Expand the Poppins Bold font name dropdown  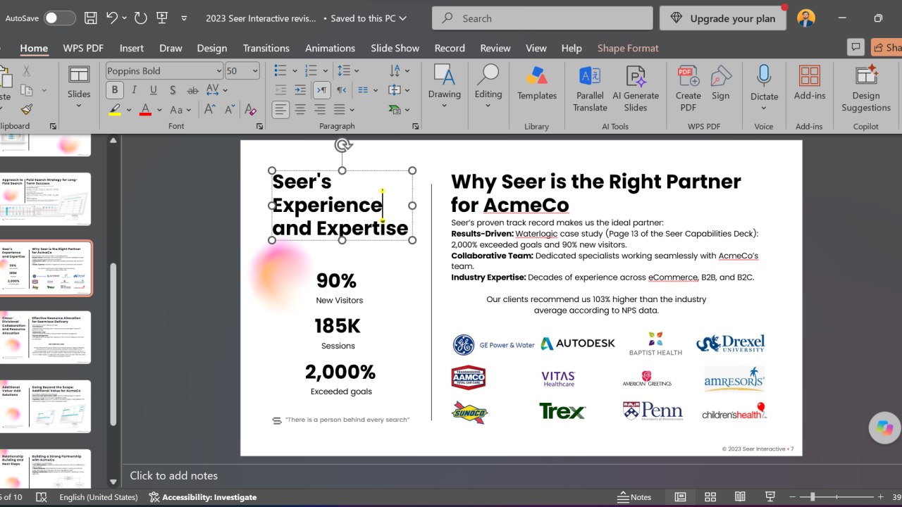[x=218, y=71]
